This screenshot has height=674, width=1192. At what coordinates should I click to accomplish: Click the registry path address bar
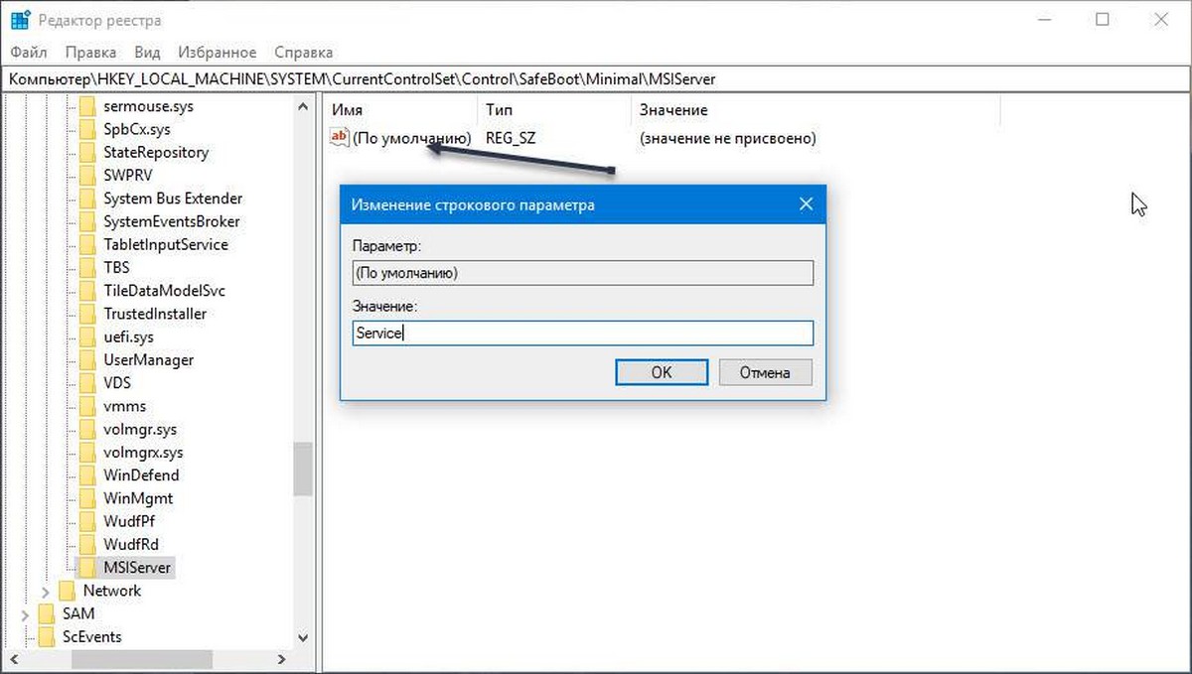(x=596, y=78)
